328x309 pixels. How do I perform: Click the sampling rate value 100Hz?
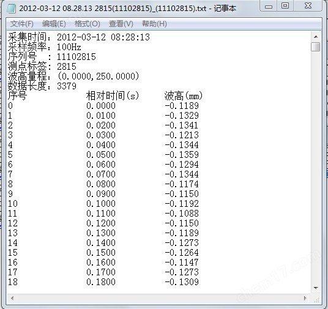(69, 47)
